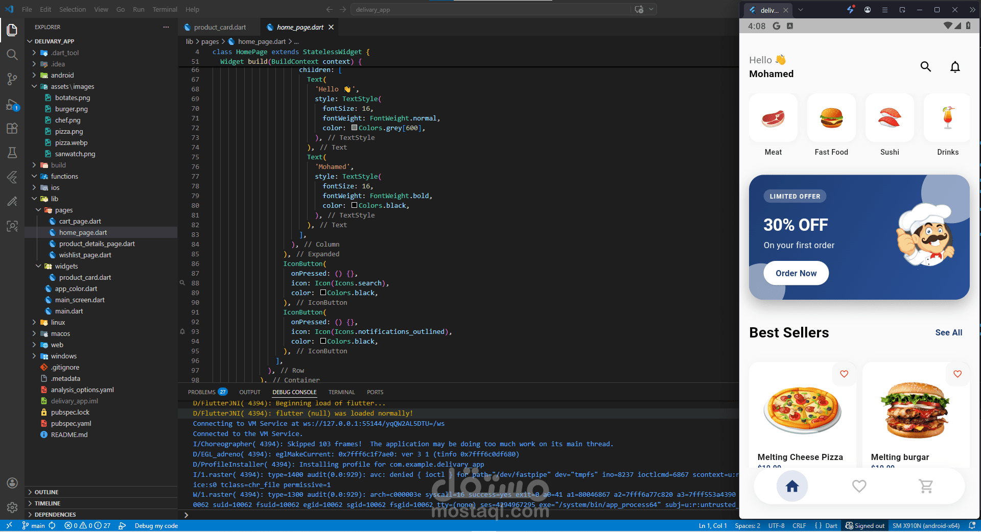Image resolution: width=981 pixels, height=532 pixels.
Task: Tap the notification bell in the emulator app
Action: 955,67
